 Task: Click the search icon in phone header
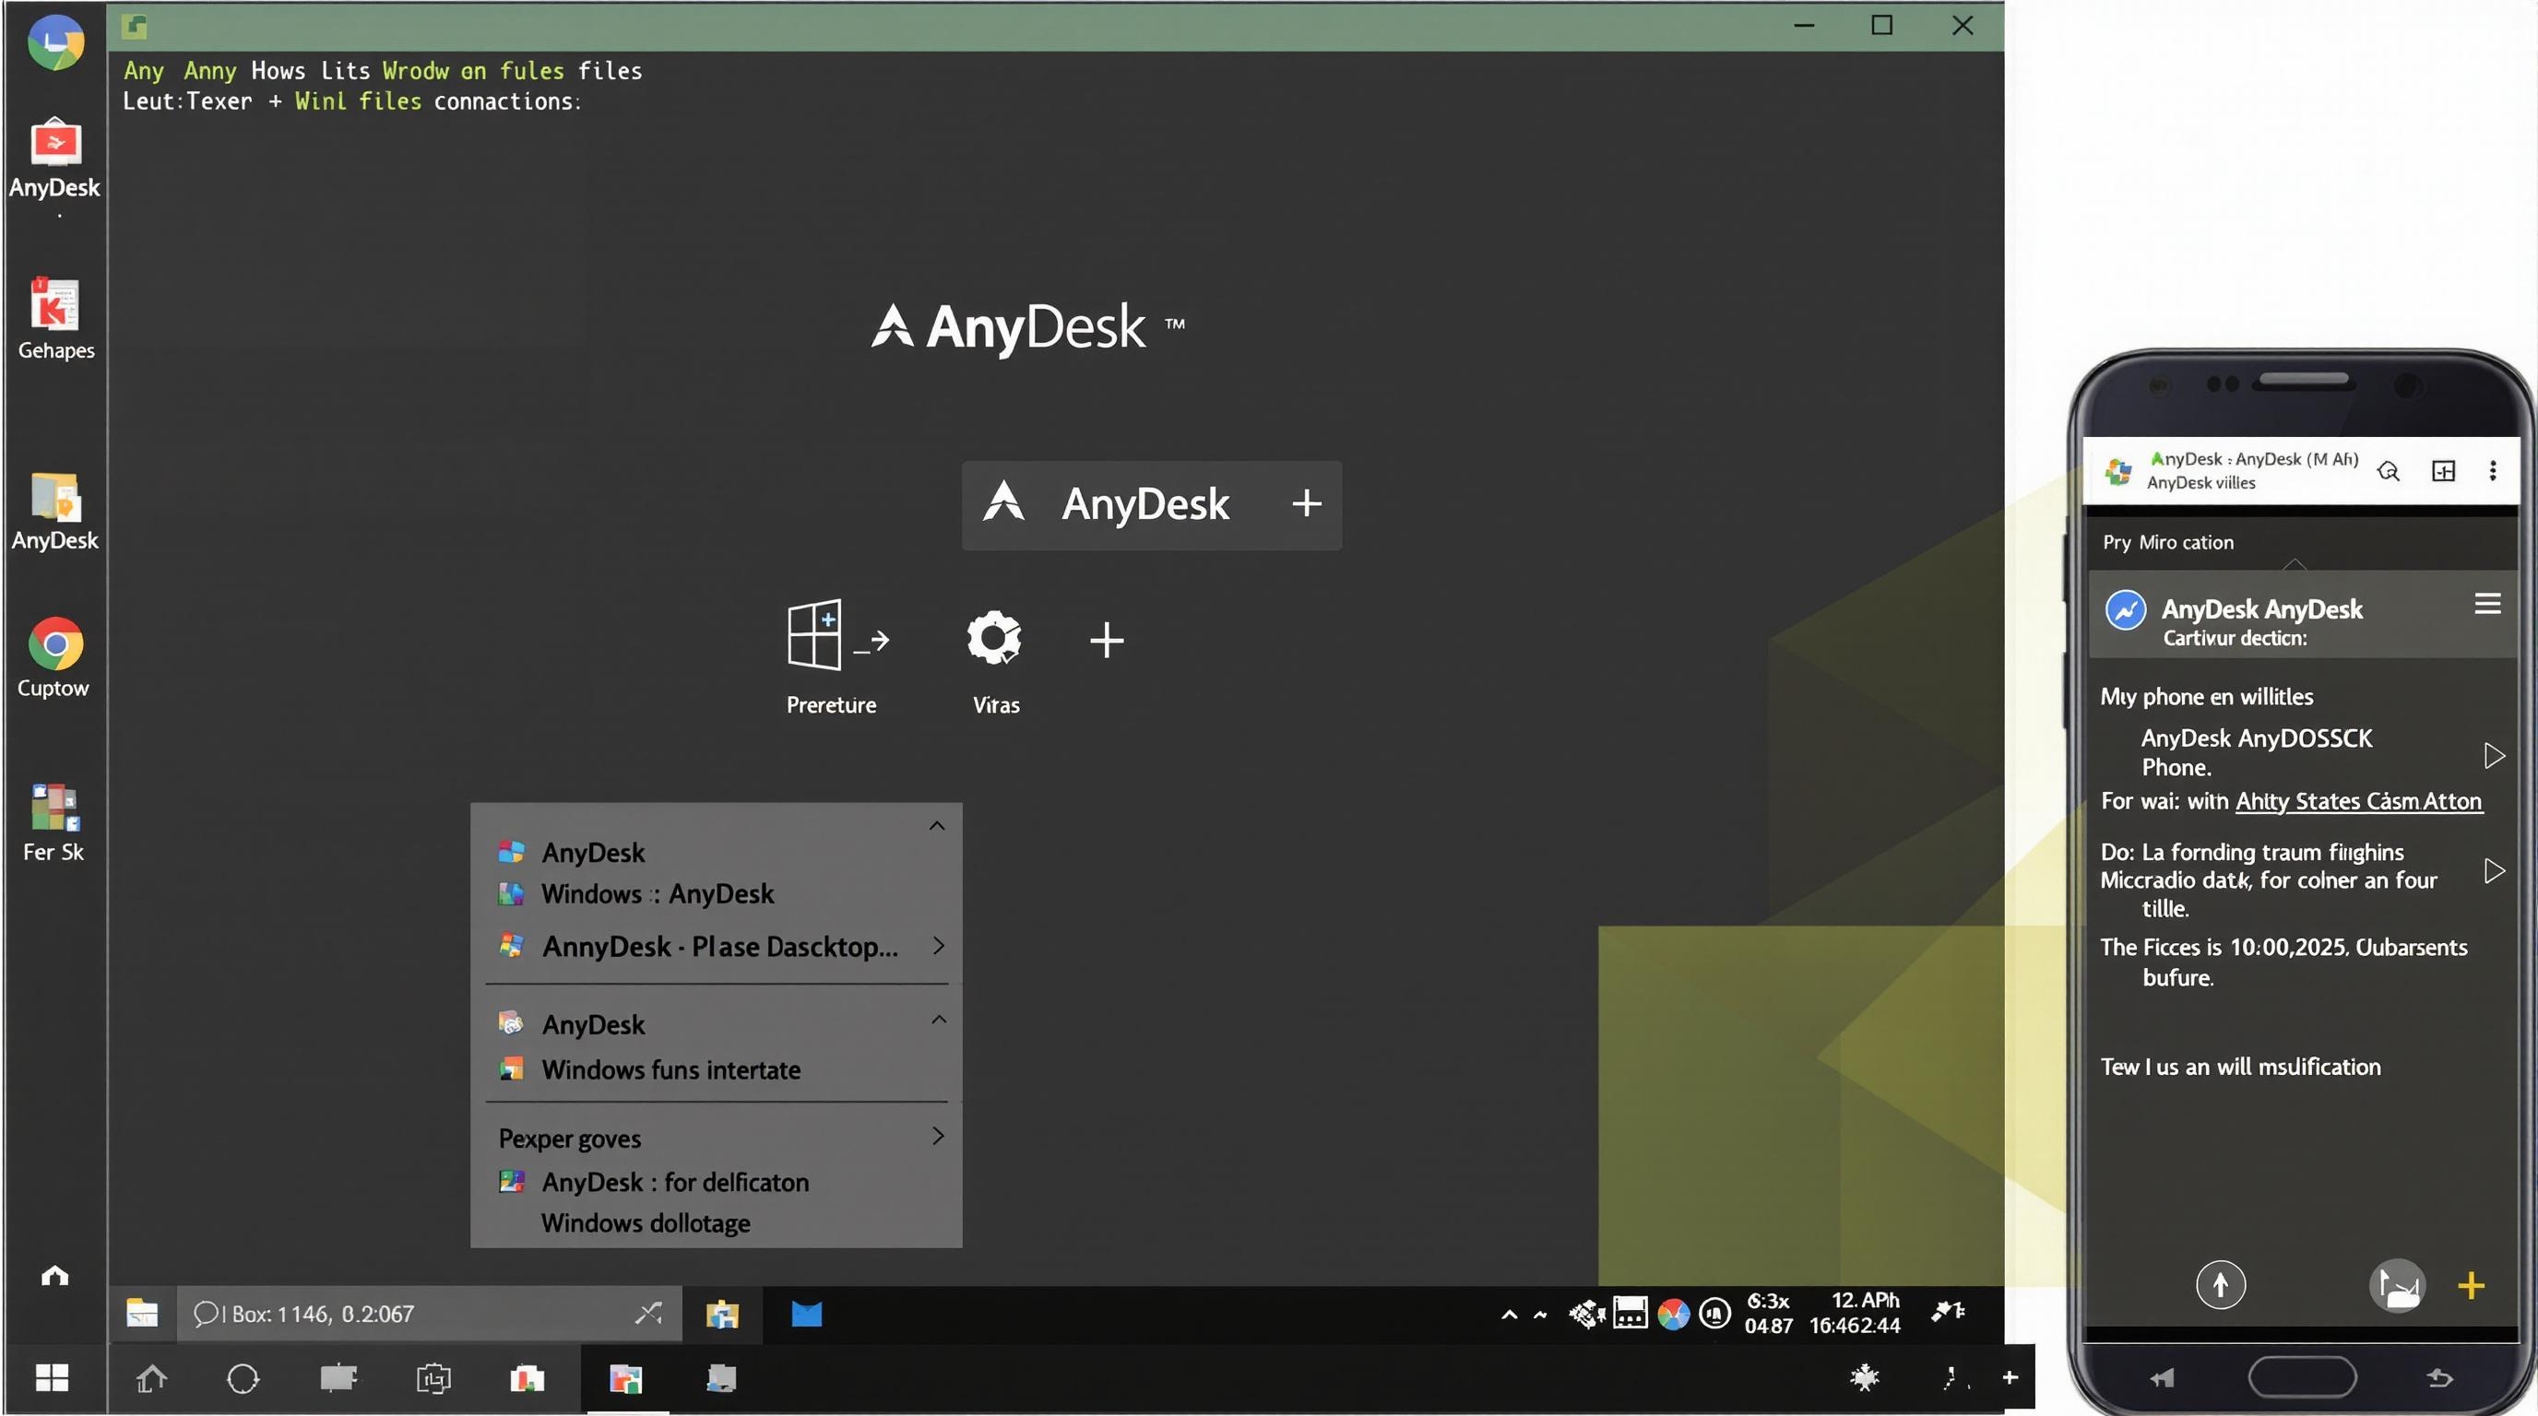pos(2389,472)
